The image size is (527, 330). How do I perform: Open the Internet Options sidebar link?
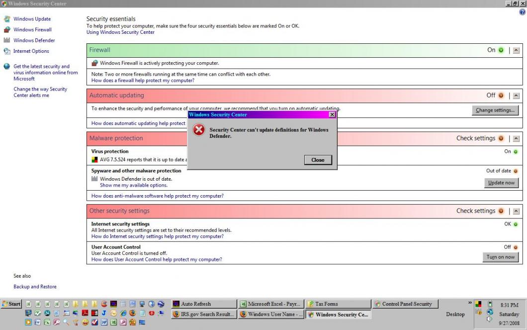coord(31,51)
